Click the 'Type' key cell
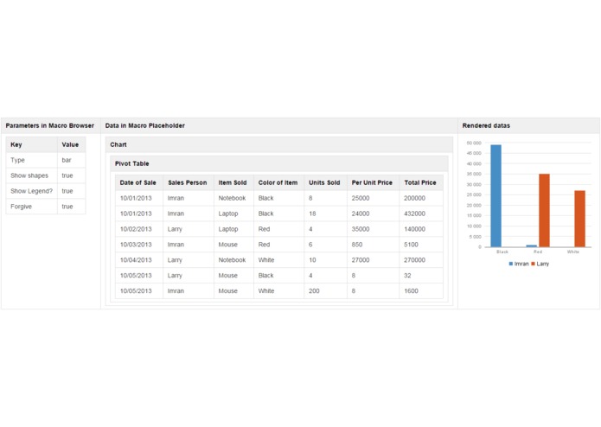Viewport: 601px width, 427px height. point(31,160)
